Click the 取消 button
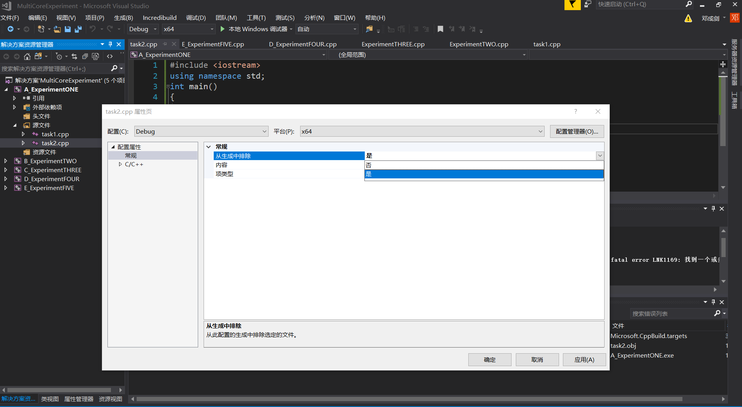The image size is (742, 407). 537,359
